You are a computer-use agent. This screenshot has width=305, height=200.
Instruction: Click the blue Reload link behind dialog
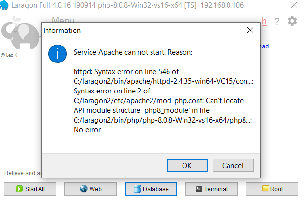(x=264, y=46)
